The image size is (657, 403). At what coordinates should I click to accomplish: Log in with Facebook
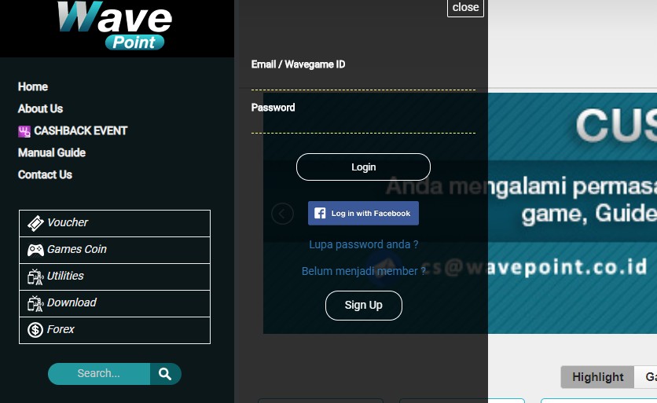363,213
